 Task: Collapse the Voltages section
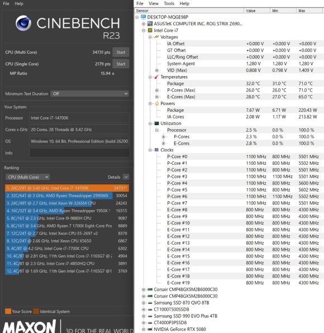tap(150, 37)
